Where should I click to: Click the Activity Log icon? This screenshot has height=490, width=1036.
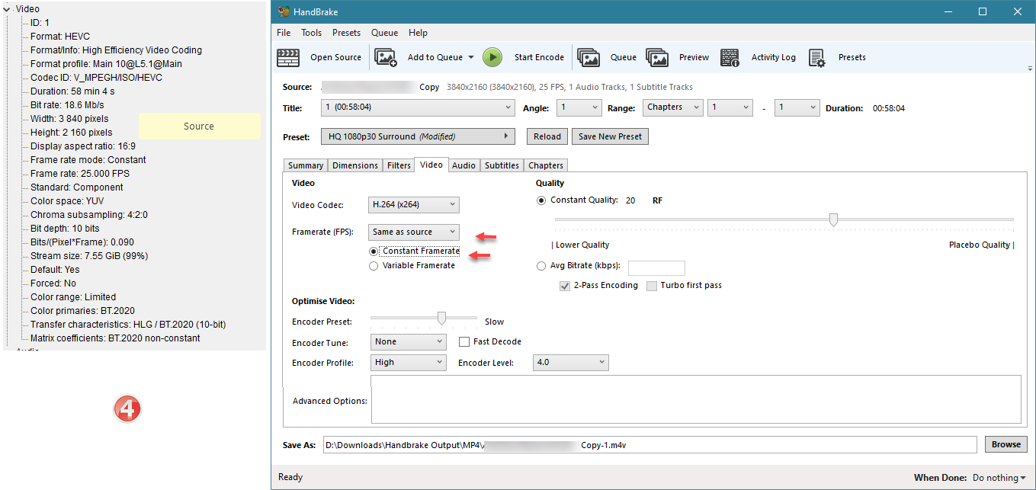coord(730,57)
